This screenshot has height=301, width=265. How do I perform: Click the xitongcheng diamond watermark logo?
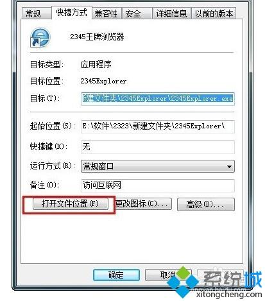click(182, 282)
